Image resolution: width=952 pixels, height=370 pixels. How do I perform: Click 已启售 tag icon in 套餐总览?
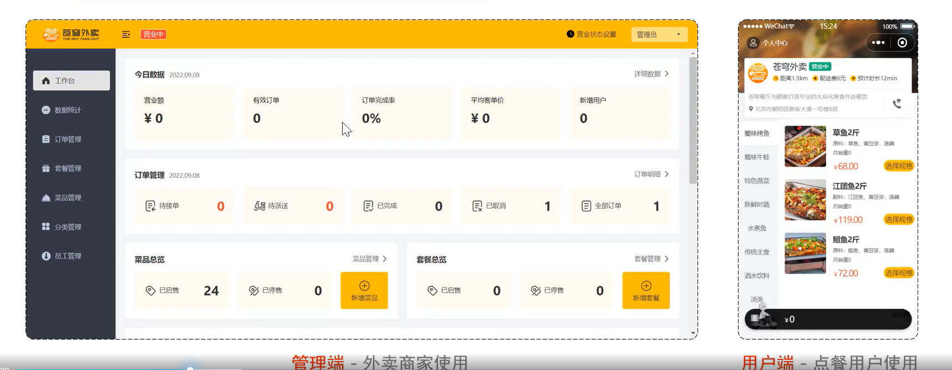(432, 290)
